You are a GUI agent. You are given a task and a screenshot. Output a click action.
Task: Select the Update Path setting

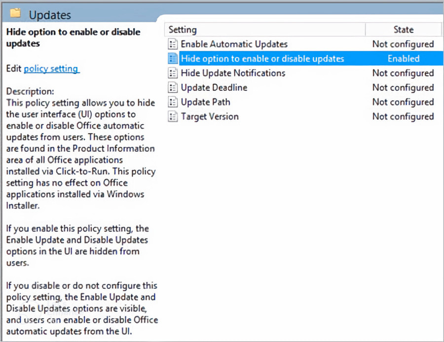[x=206, y=102]
